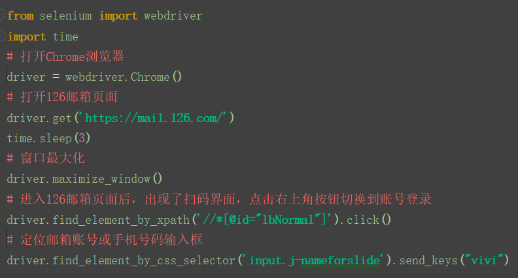Click the comment '# 窗口最大化'
518x278 pixels.
coord(46,158)
